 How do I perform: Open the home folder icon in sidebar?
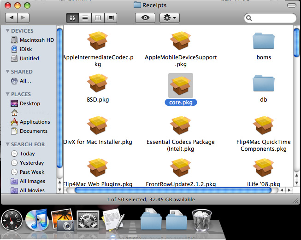[x=14, y=113]
